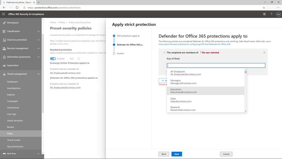Expand the Data loss prevention chevron

coord(38,40)
